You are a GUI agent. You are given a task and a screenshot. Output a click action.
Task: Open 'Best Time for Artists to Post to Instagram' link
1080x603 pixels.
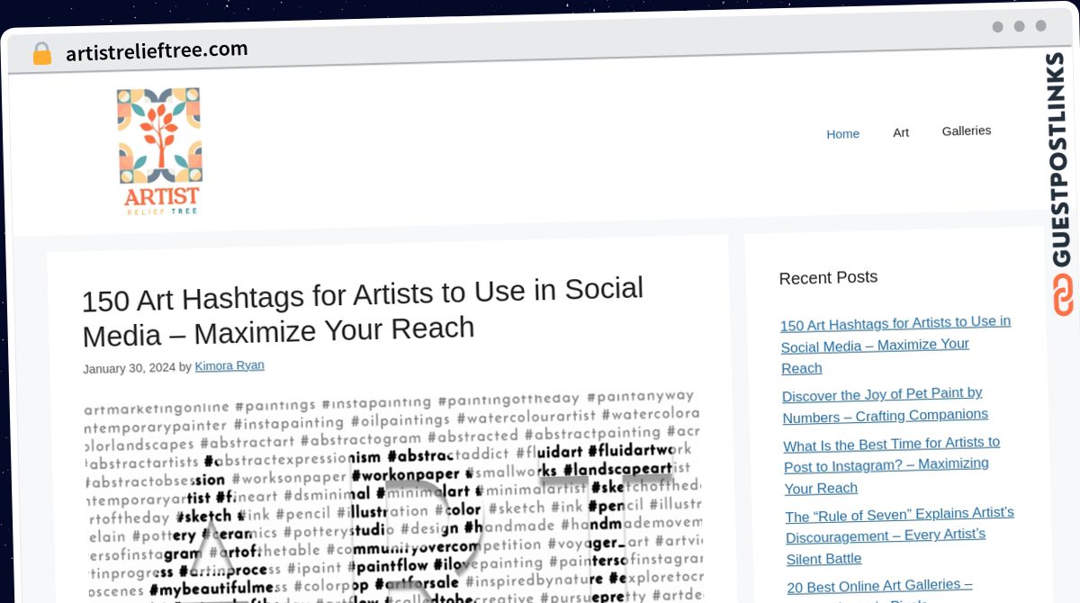[892, 465]
